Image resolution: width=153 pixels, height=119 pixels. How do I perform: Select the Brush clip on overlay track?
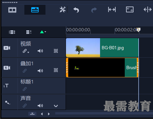[102, 67]
